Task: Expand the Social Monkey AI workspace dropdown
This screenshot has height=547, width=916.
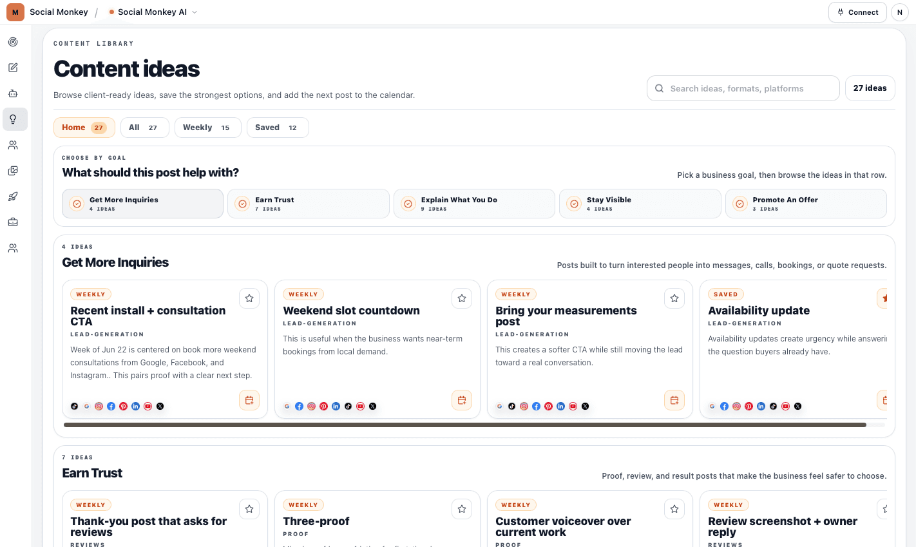Action: 153,12
